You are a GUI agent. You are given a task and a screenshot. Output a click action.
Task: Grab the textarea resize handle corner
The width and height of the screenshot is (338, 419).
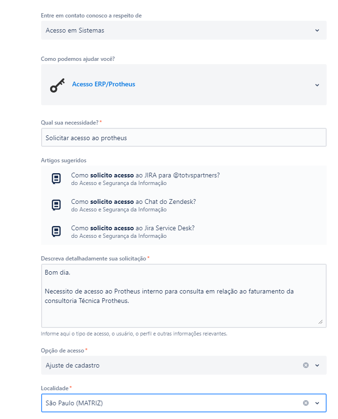321,322
